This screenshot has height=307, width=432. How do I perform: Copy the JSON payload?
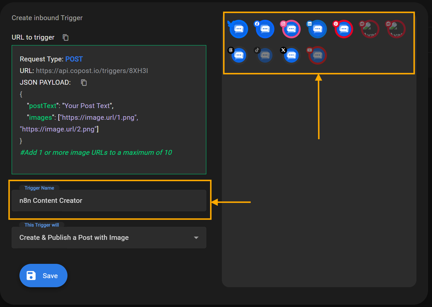click(84, 82)
